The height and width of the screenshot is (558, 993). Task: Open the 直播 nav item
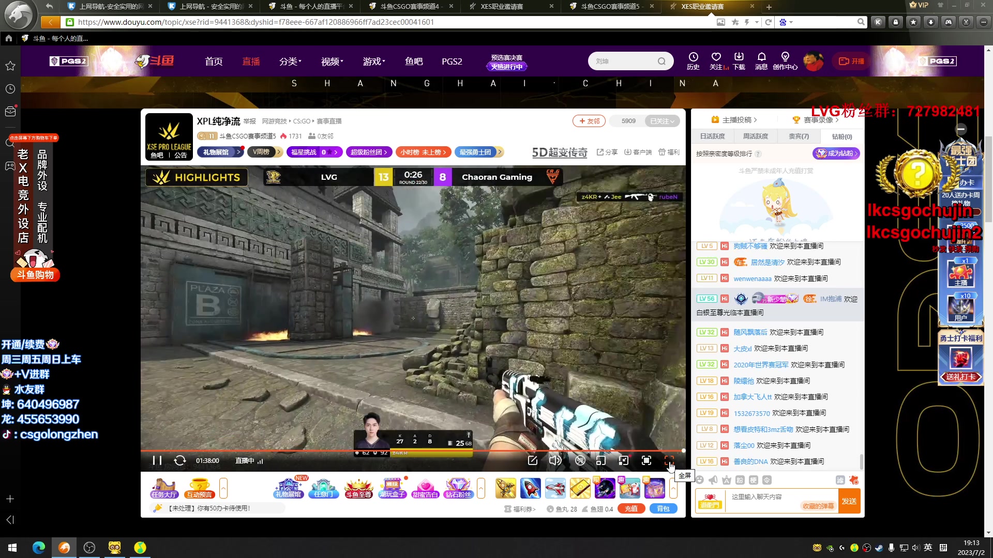tap(251, 61)
